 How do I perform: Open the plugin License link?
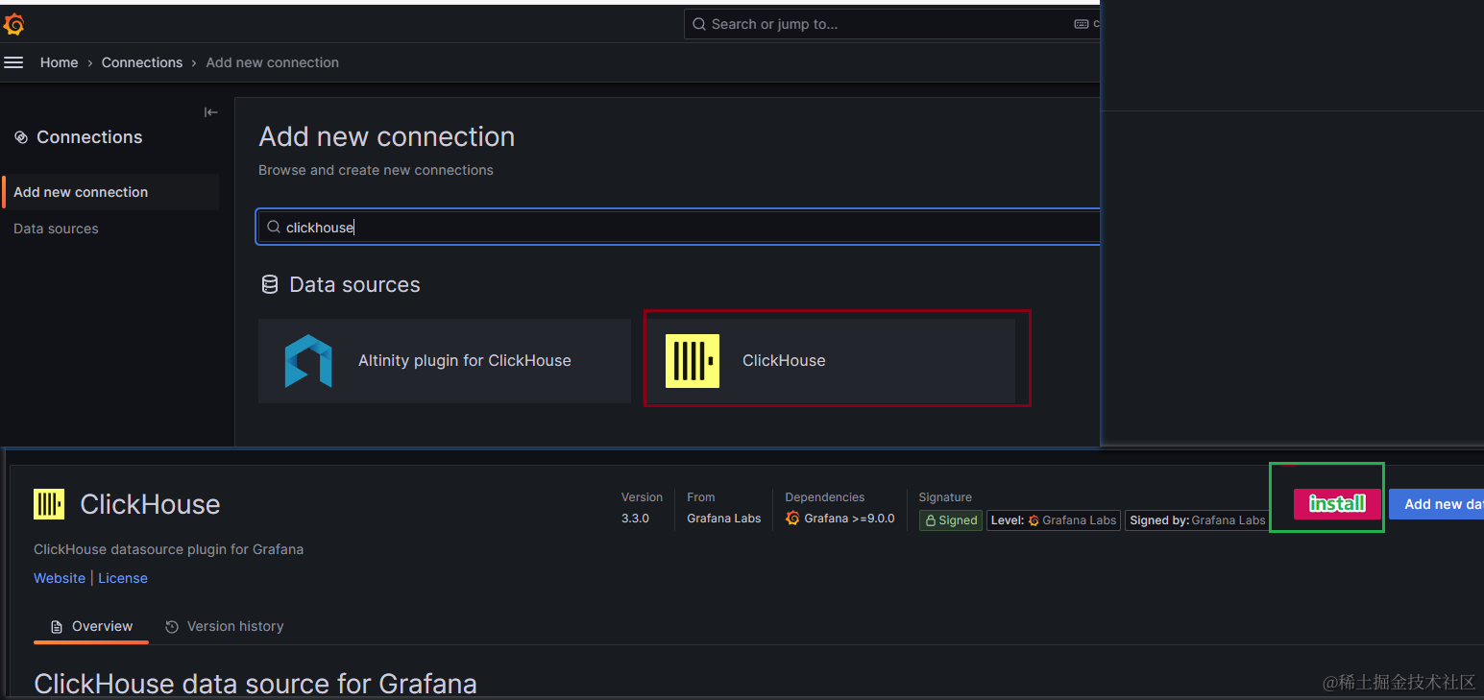(123, 578)
